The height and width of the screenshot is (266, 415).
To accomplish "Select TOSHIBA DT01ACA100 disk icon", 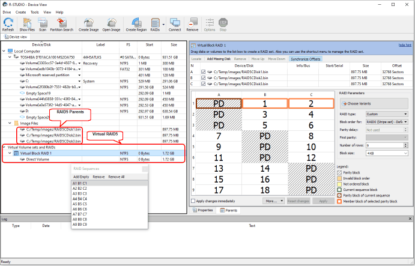I will (x=16, y=57).
